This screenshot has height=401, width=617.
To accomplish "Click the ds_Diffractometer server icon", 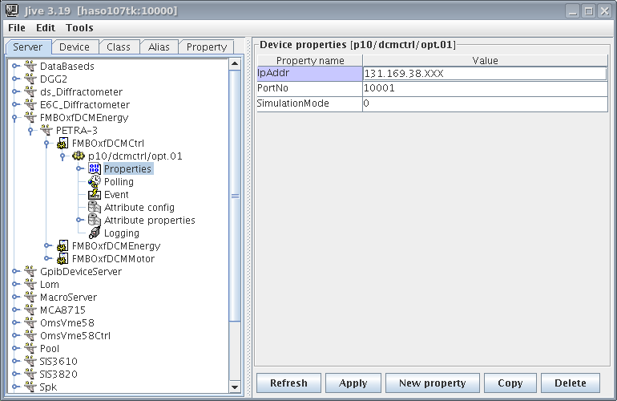I will point(30,91).
